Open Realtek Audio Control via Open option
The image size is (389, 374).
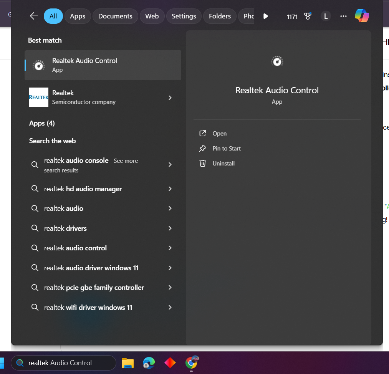(x=219, y=133)
